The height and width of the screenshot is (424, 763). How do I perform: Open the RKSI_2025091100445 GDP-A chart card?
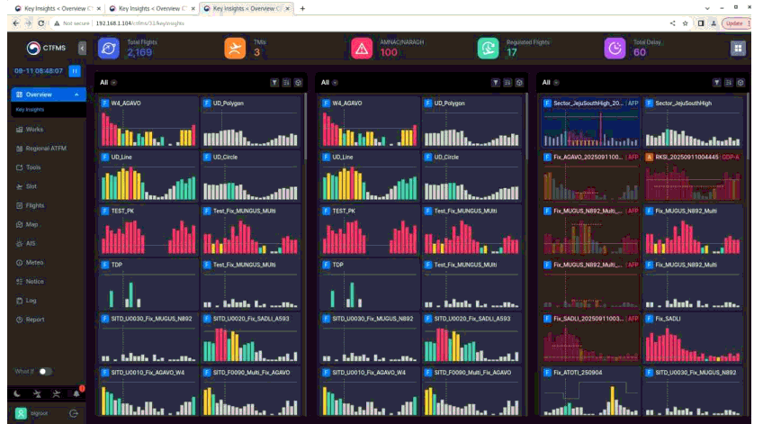tap(693, 176)
